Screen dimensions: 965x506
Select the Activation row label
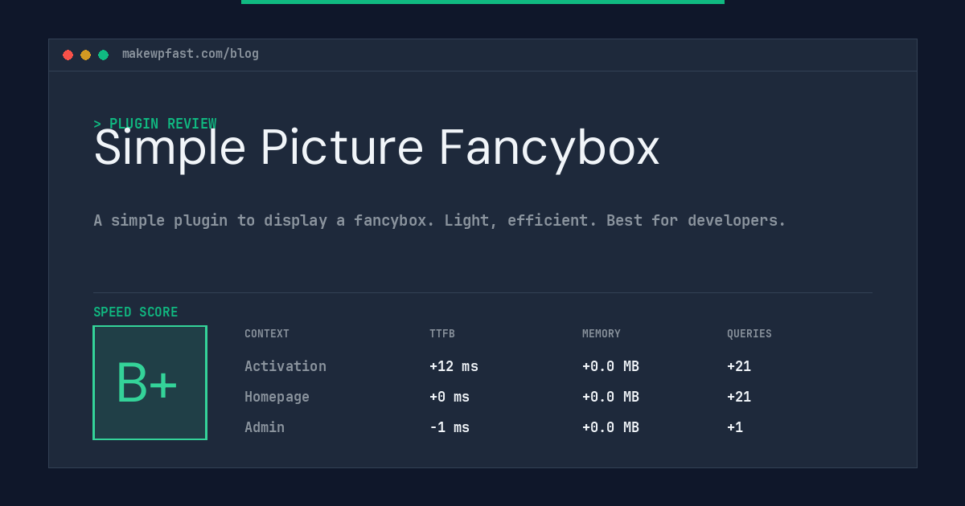[x=285, y=366]
